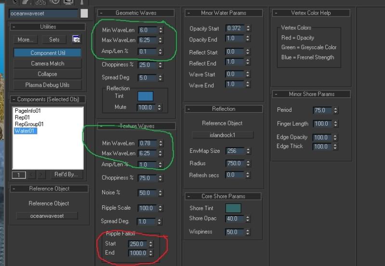Adjust the Noise % spinner

(160, 193)
